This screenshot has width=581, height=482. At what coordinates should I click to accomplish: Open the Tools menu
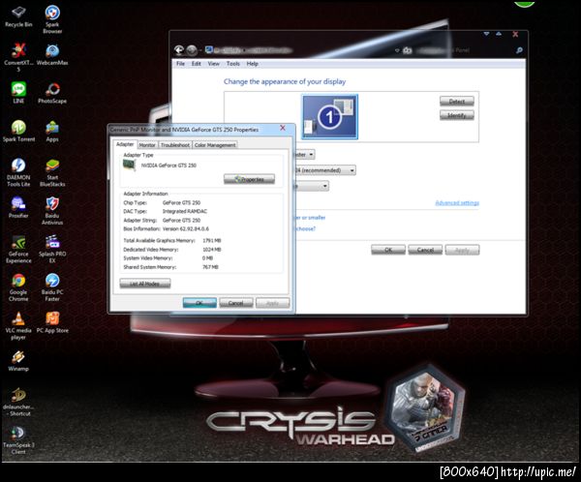(233, 64)
